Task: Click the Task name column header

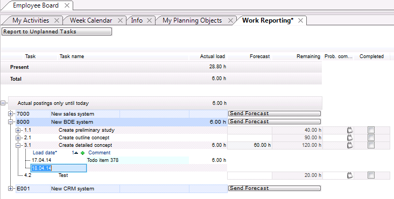Action: (x=72, y=56)
